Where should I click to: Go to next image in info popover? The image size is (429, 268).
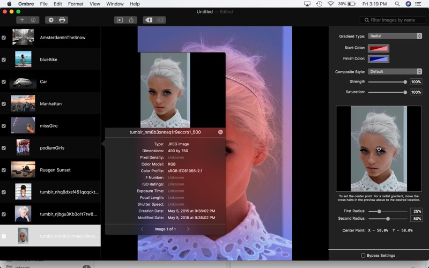click(x=188, y=229)
